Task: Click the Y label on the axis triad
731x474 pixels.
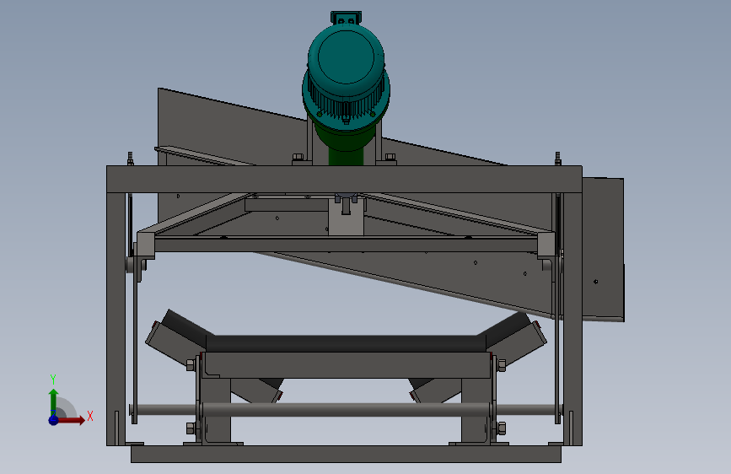Action: tap(53, 380)
